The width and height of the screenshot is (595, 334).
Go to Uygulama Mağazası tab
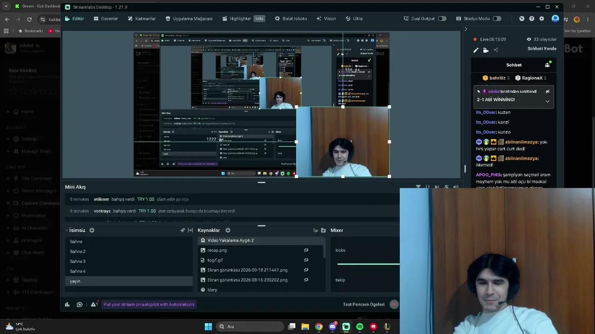click(x=189, y=19)
